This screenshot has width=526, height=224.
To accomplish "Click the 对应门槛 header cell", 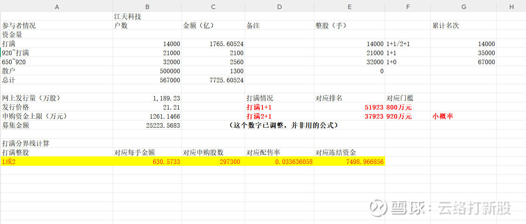I will pyautogui.click(x=408, y=98).
